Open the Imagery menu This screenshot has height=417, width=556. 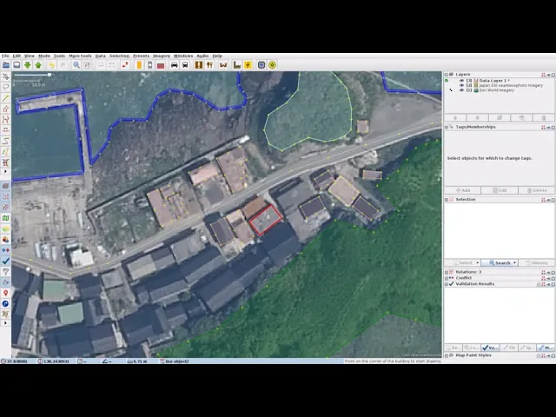point(162,56)
